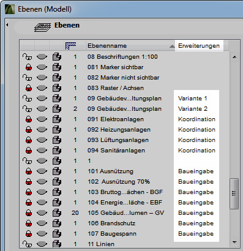
Task: Select layer row 107 Baugespann
Action: coord(124,234)
